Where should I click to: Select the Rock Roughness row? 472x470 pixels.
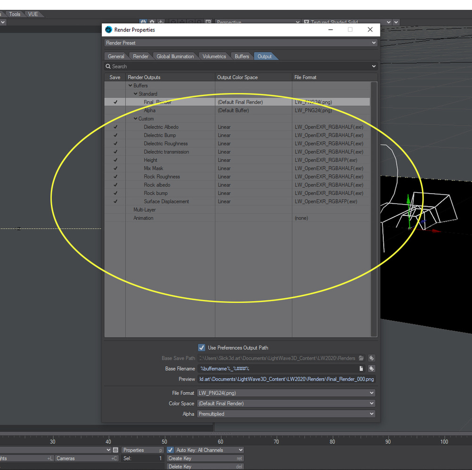click(x=237, y=177)
